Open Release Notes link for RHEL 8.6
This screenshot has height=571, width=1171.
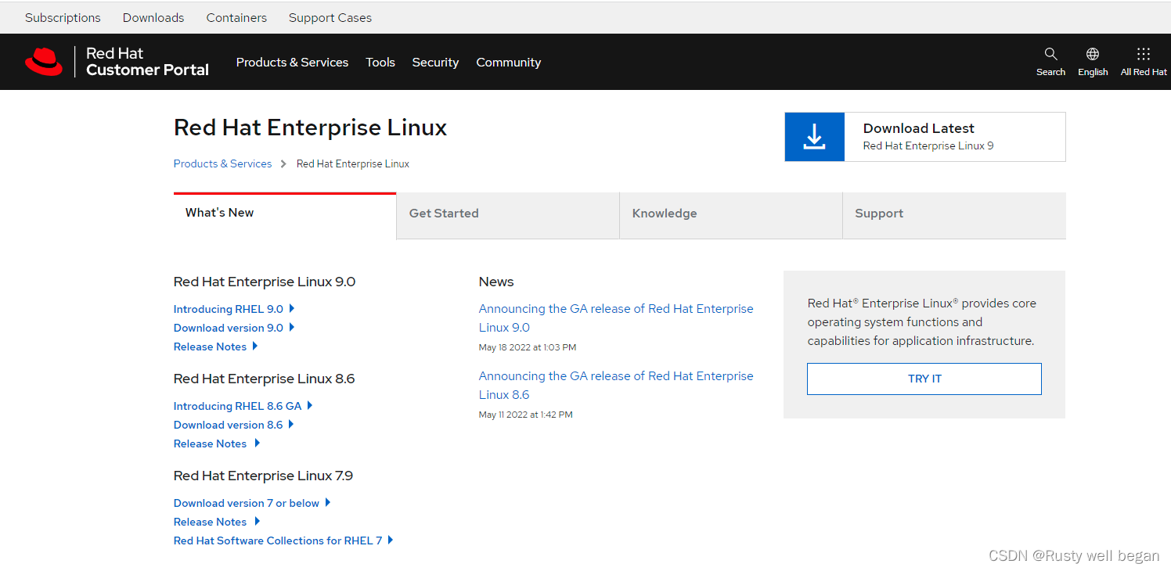[x=210, y=444]
